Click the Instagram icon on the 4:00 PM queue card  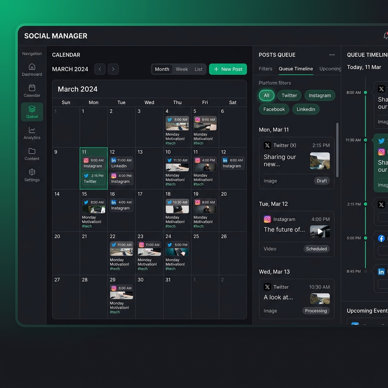coord(267,219)
